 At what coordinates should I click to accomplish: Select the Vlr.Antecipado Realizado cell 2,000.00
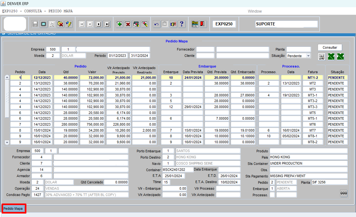coord(144,130)
